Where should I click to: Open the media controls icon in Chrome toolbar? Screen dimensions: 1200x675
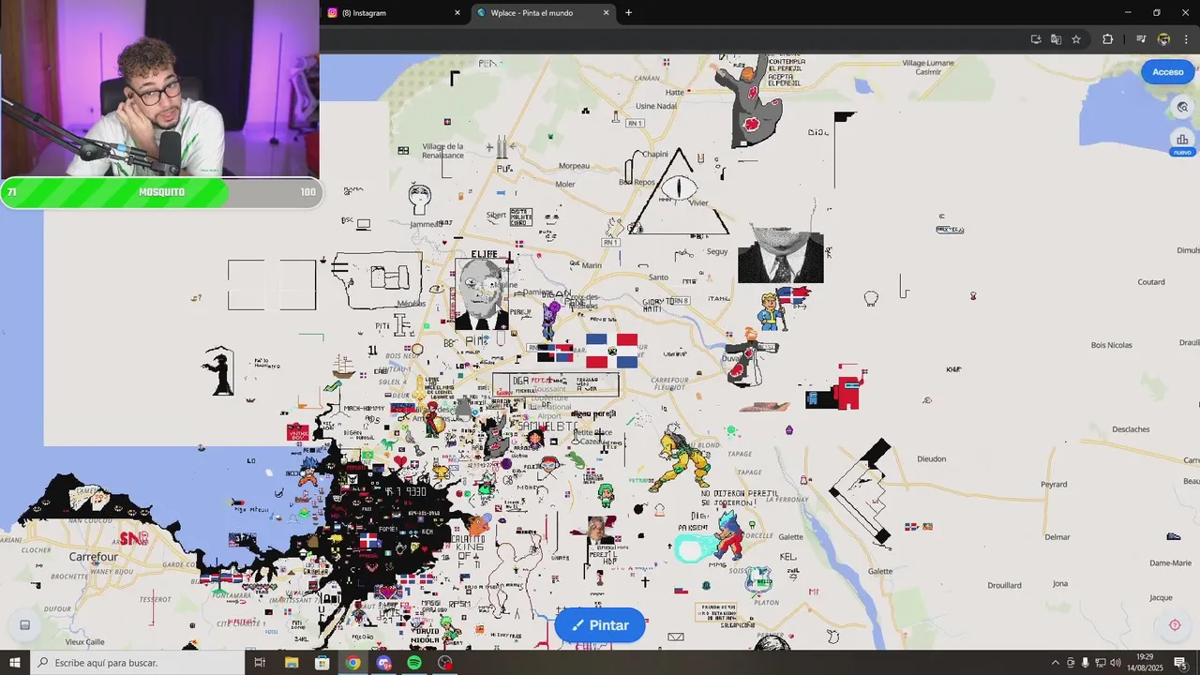tap(1141, 39)
